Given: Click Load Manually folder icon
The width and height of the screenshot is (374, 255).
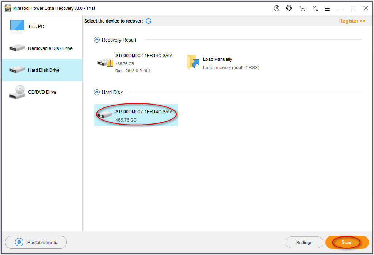Looking at the screenshot, I should pyautogui.click(x=193, y=62).
